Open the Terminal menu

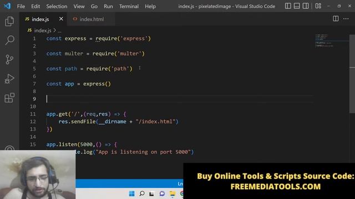point(129,6)
